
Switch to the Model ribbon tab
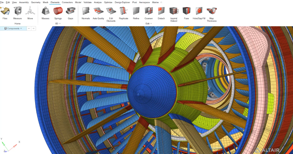(x=78, y=2)
